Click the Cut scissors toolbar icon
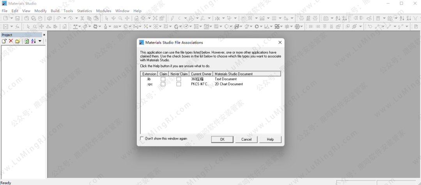Image resolution: width=421 pixels, height=185 pixels. (x=82, y=18)
